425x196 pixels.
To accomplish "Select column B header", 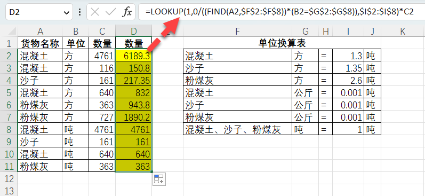I will point(76,32).
